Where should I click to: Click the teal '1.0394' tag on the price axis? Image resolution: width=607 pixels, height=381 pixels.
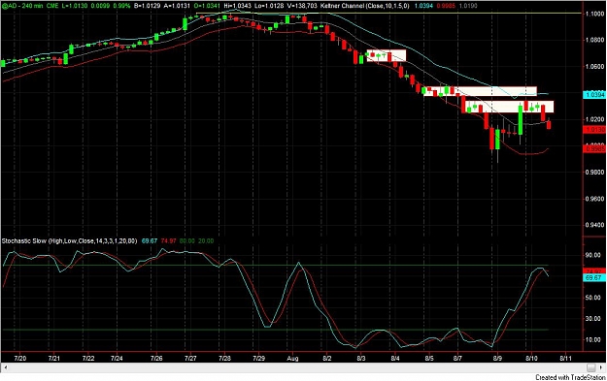point(594,95)
